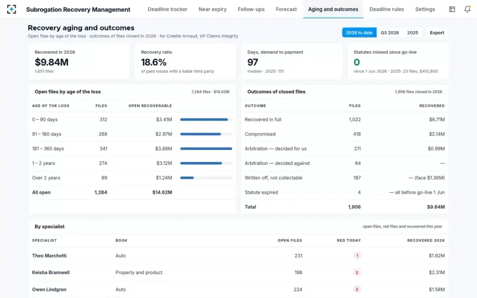Select the Forecast tab
This screenshot has width=477, height=298.
click(286, 9)
